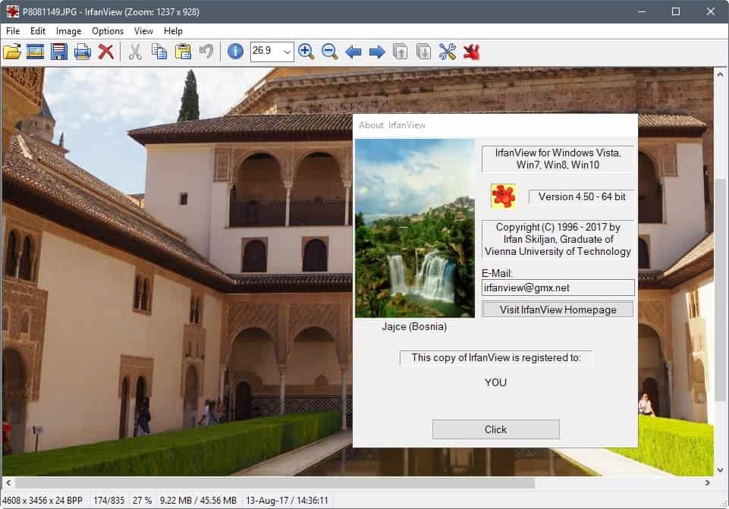This screenshot has height=509, width=729.
Task: Go to the previous image with the left arrow
Action: tap(353, 52)
